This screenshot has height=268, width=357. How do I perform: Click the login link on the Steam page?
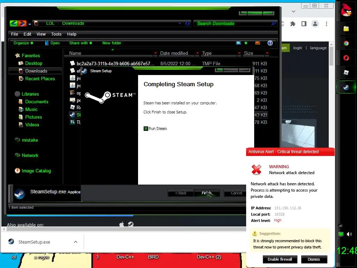click(298, 48)
